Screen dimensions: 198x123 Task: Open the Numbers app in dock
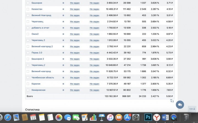(93, 117)
